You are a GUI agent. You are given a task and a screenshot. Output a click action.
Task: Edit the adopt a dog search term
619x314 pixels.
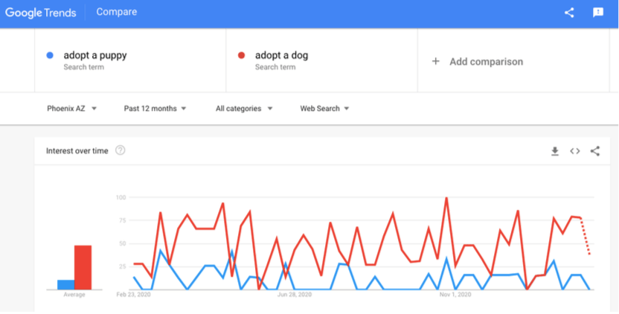pos(281,56)
